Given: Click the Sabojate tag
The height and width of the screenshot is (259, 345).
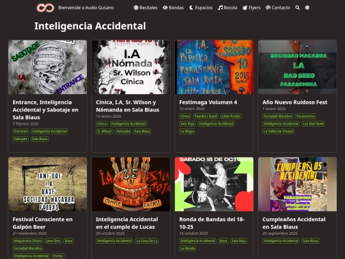Looking at the screenshot, I should point(20,139).
